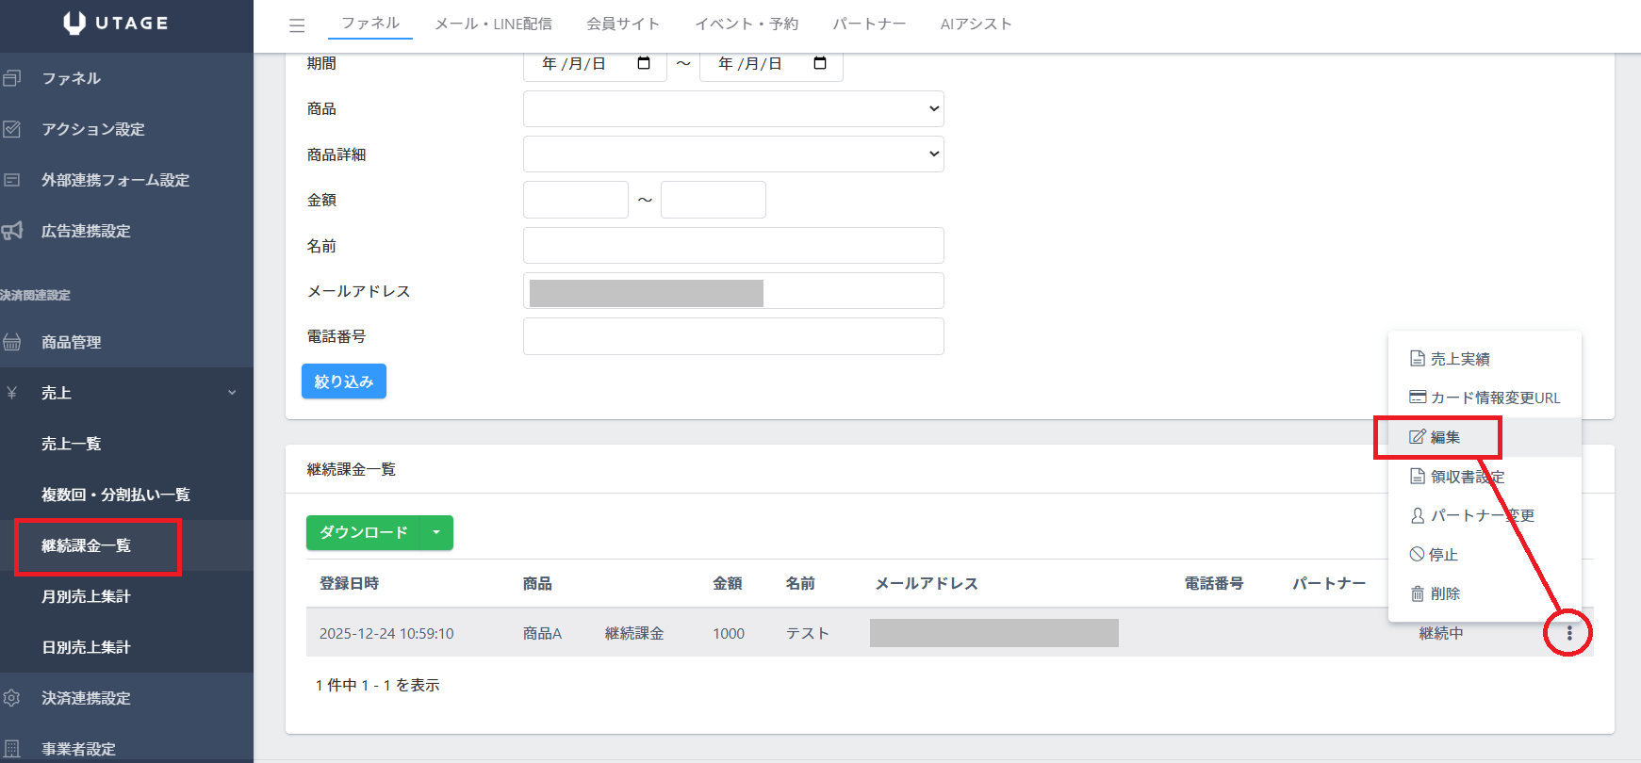This screenshot has height=763, width=1641.
Task: Click the 名前 text field
Action: point(733,246)
